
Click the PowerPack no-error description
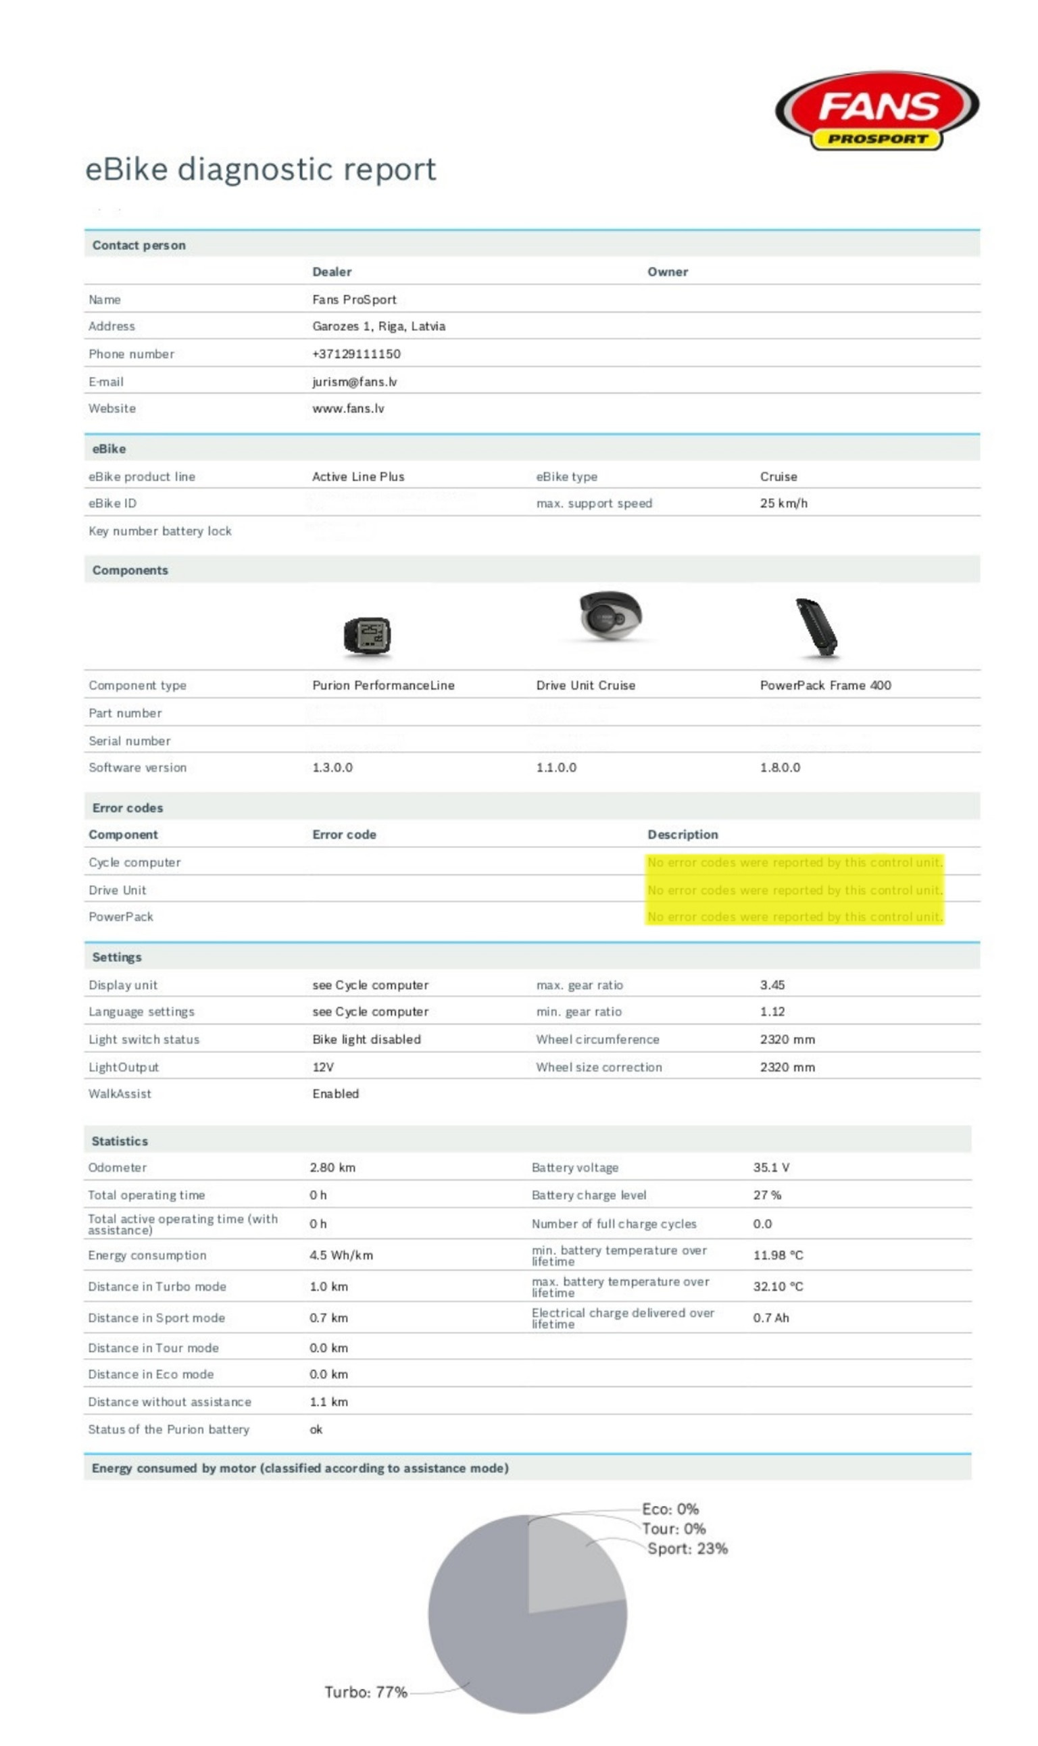795,917
